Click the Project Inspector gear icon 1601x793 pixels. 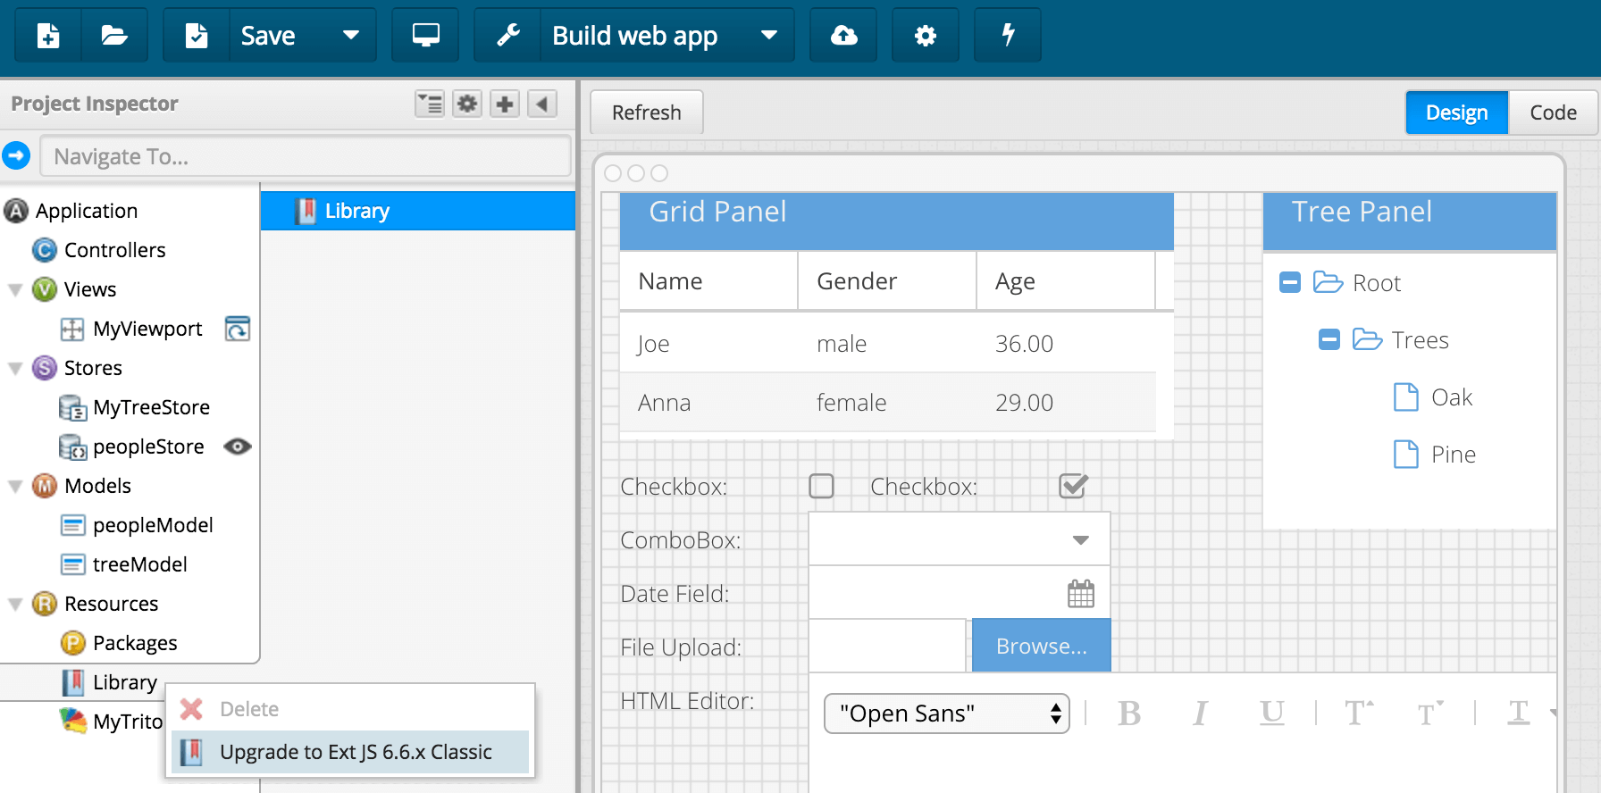[x=467, y=104]
